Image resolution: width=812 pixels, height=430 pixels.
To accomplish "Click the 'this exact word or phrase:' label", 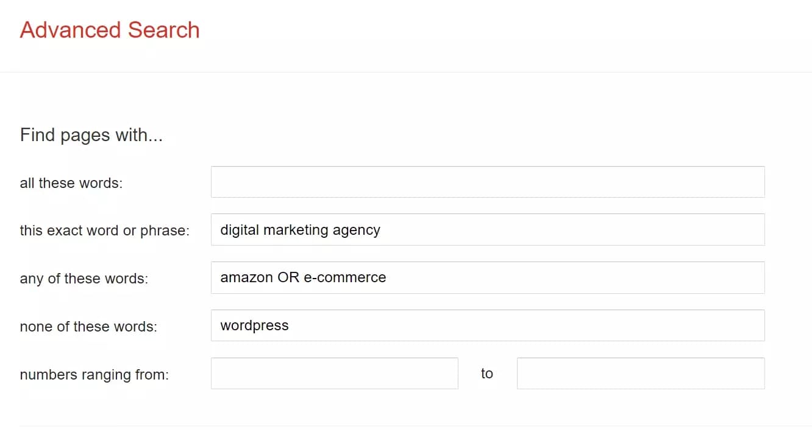I will (104, 231).
